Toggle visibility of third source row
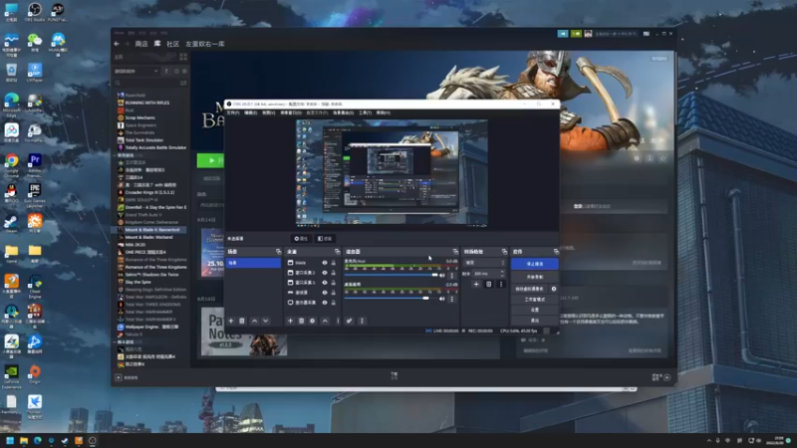 [325, 283]
